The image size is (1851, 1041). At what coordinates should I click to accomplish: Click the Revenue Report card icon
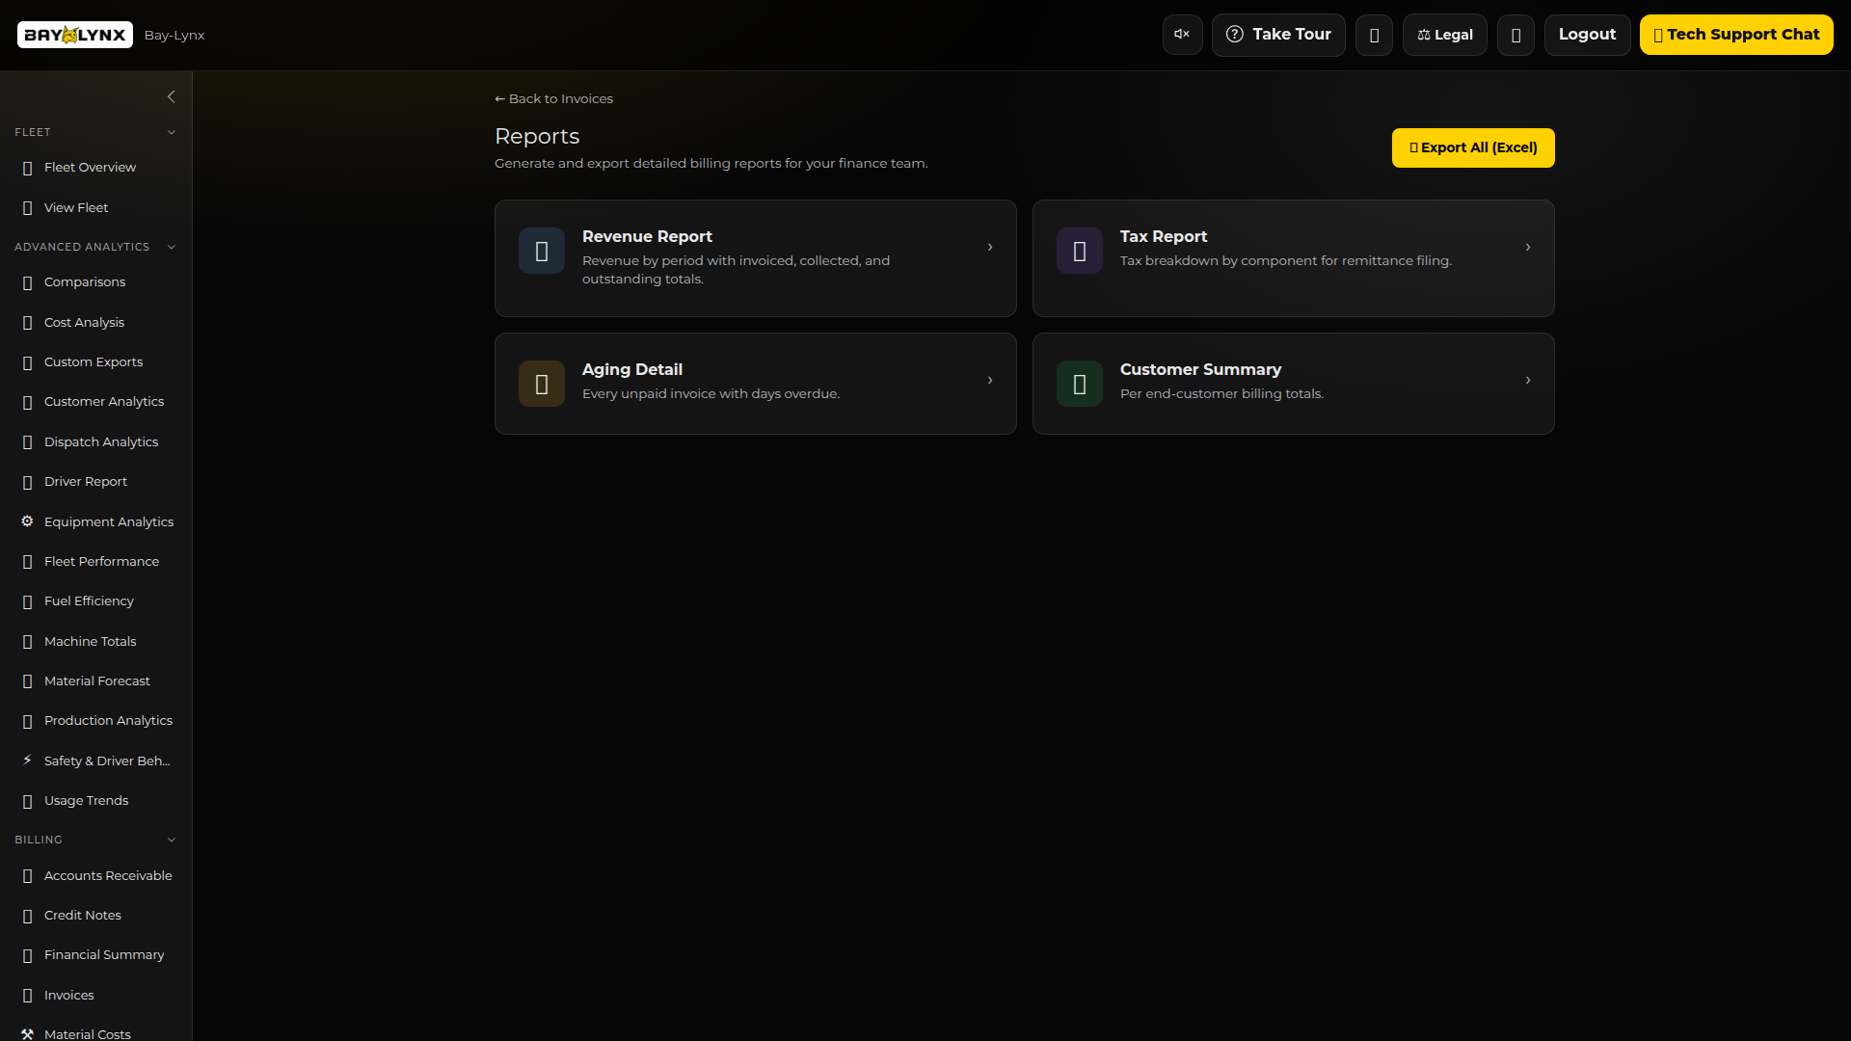coord(542,252)
